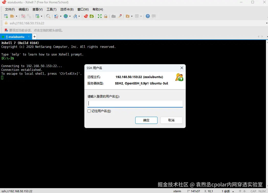Close the SSH 用户名 dialog
This screenshot has height=193, width=268.
[182, 68]
